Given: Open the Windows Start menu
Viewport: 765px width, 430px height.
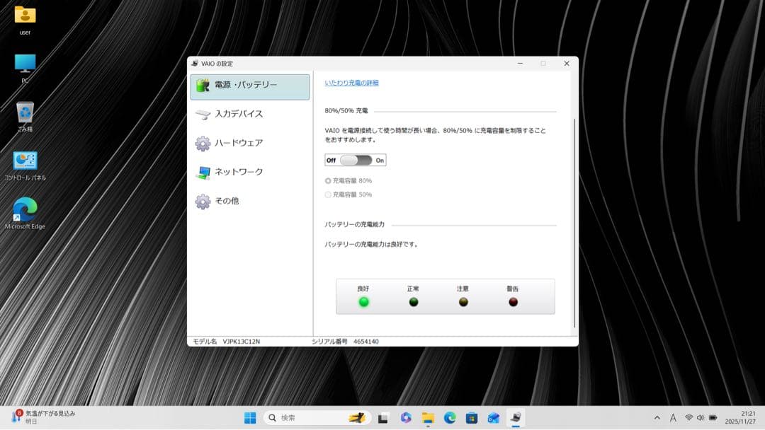Looking at the screenshot, I should tap(249, 417).
